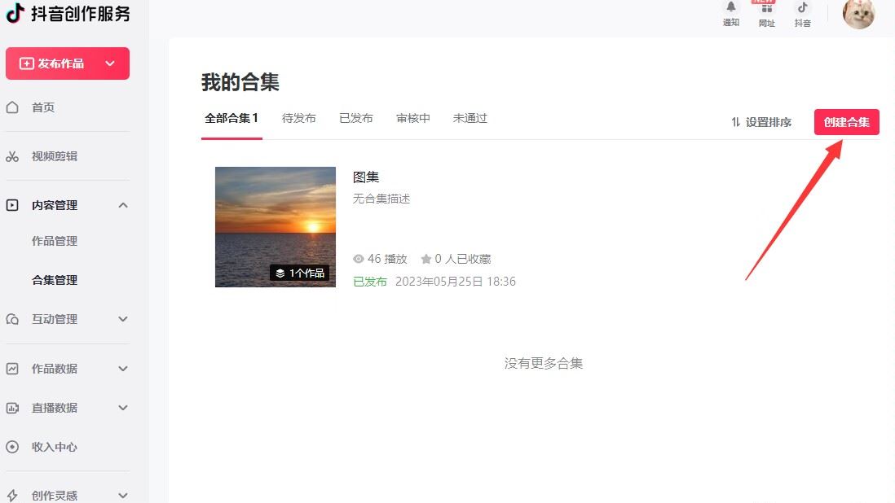895x503 pixels.
Task: Click the sort arrows icon next to 设置排序
Action: coord(736,122)
